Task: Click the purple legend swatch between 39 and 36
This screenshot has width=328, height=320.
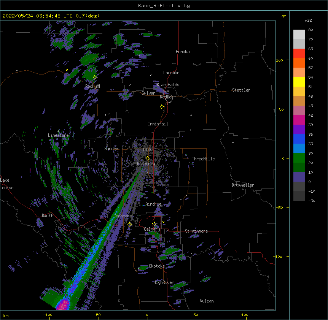Action: click(299, 130)
